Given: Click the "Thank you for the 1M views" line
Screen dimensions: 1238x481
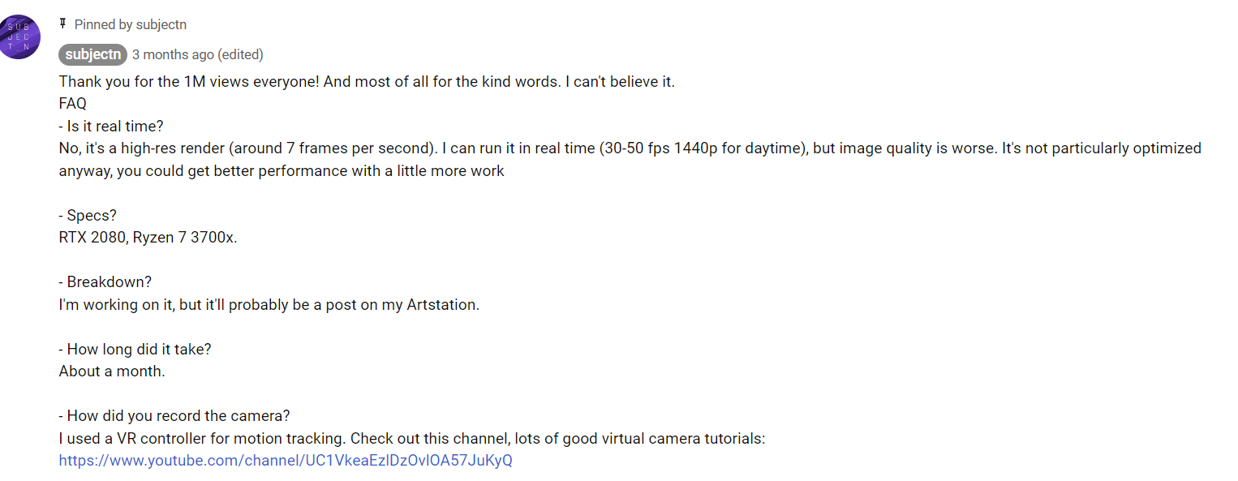Looking at the screenshot, I should tap(367, 82).
